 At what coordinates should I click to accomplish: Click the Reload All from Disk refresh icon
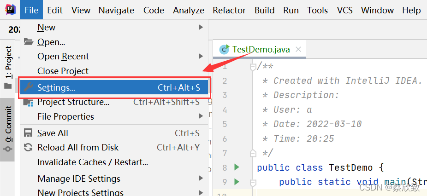(x=28, y=147)
